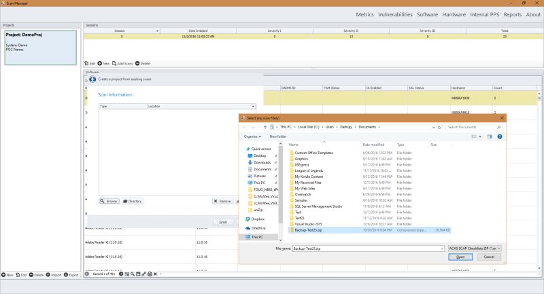Select the Backup-Test23.zip file
Screen dimensions: 544x294
click(369, 230)
